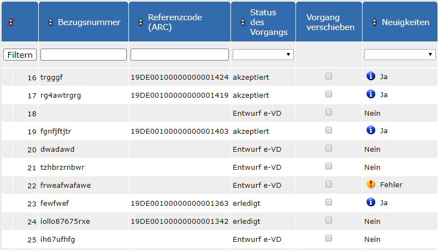Click info icon for row 19 fgnfjftjtr
The width and height of the screenshot is (438, 250).
click(371, 130)
